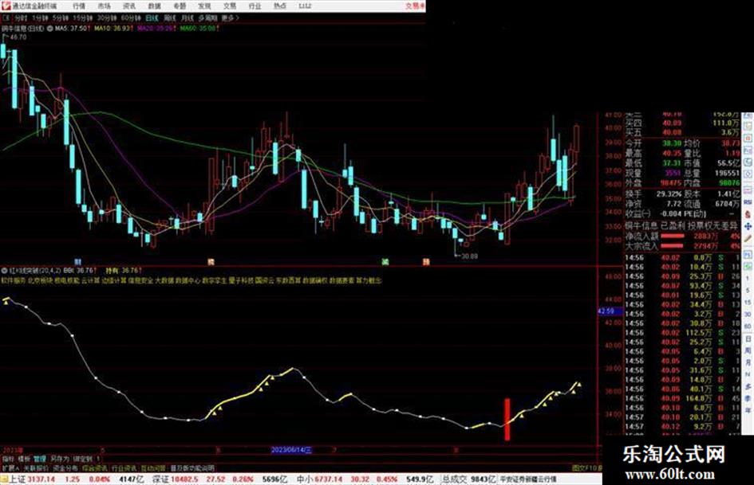Open the 互动问答 tab
The image size is (754, 485).
[x=153, y=467]
